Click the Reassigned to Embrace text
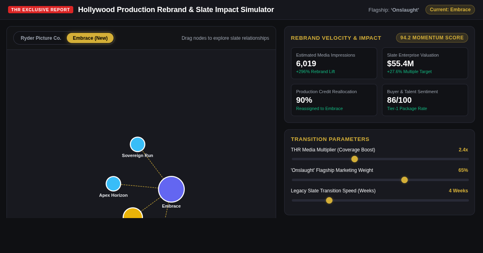This screenshot has width=483, height=253. pos(320,108)
